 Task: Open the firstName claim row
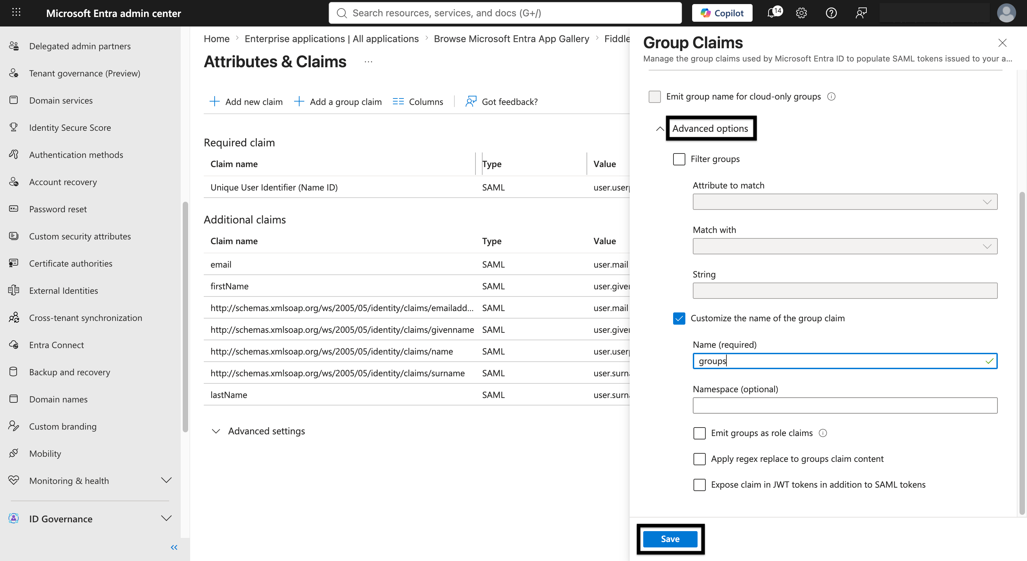pyautogui.click(x=417, y=286)
